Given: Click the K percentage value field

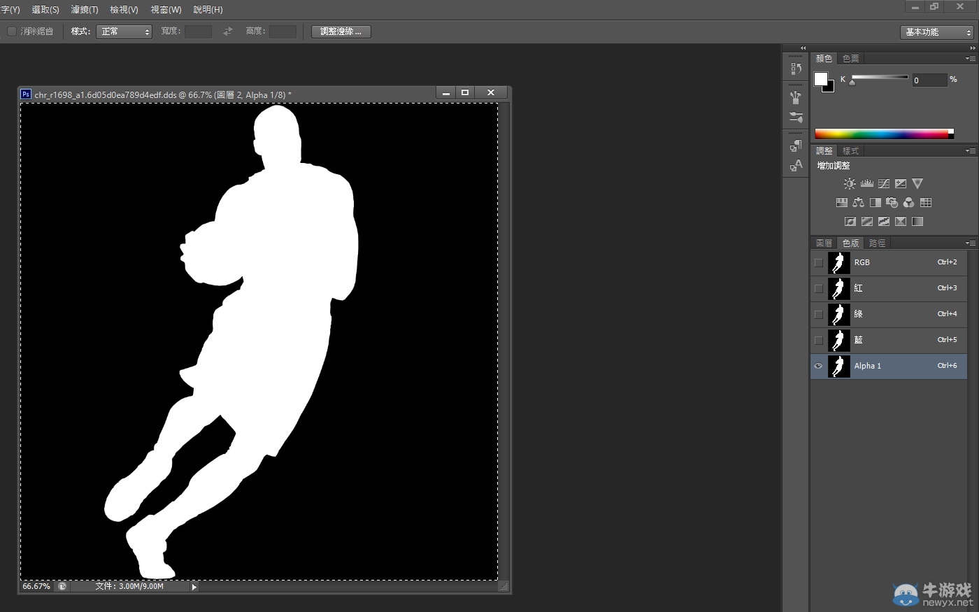Looking at the screenshot, I should 929,80.
